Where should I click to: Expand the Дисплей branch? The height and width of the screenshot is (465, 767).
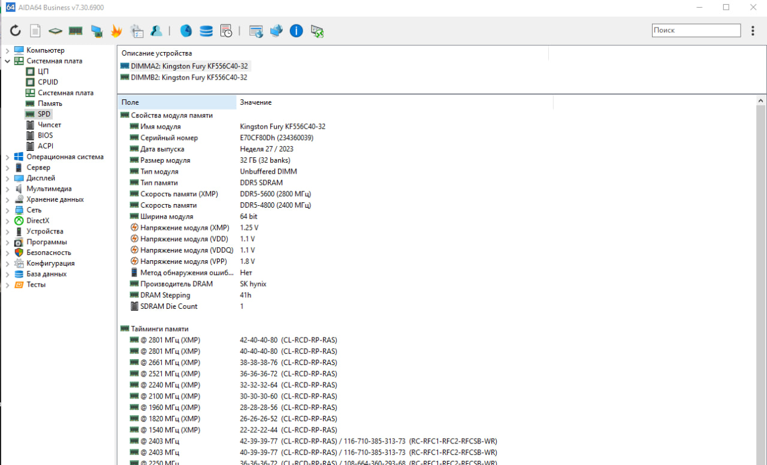point(7,178)
